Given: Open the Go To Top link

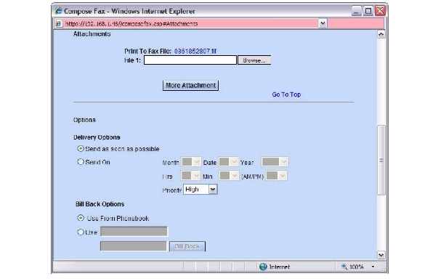Looking at the screenshot, I should (x=286, y=94).
